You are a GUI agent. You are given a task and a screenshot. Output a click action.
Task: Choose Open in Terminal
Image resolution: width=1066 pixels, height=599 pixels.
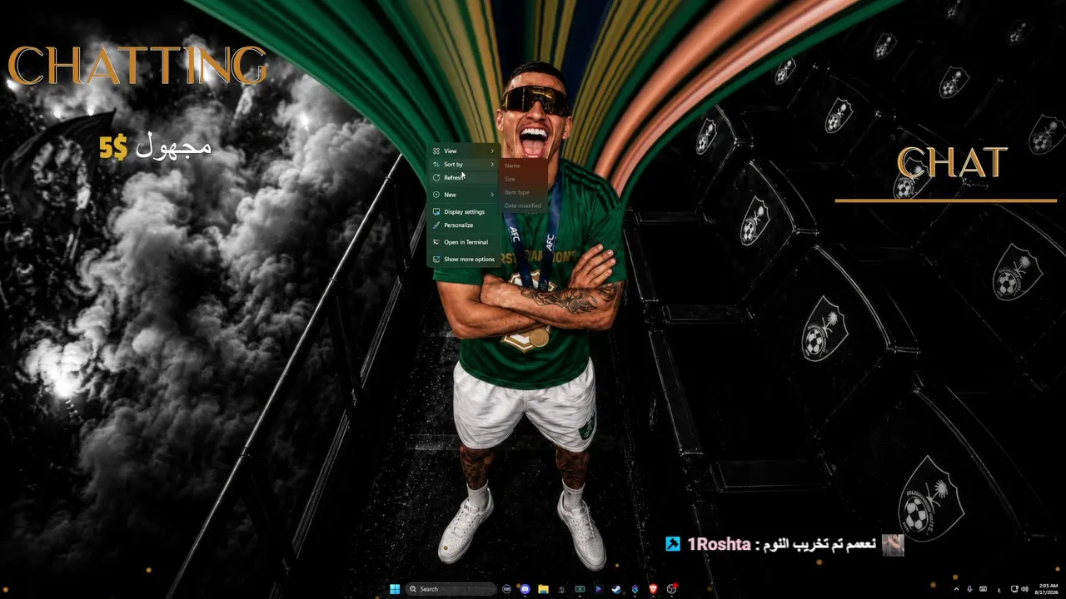click(464, 242)
